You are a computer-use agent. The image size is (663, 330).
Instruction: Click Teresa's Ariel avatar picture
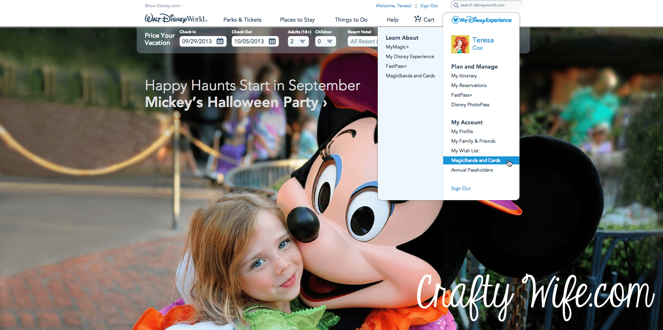(460, 44)
